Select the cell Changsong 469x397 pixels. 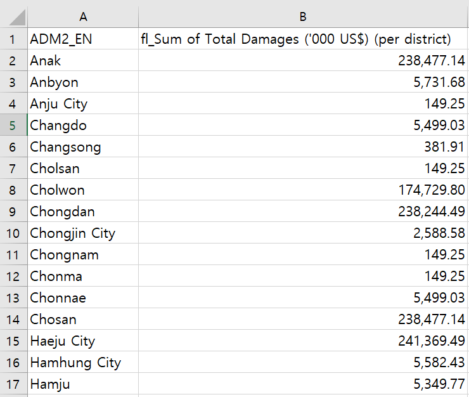(x=83, y=146)
